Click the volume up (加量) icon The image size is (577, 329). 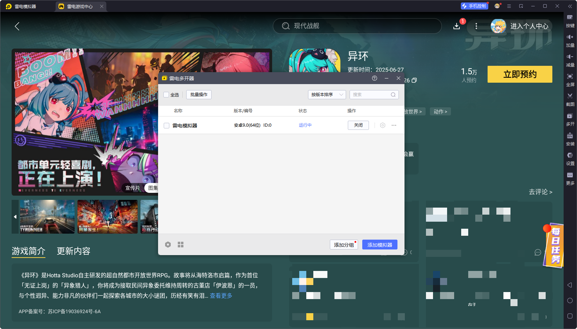coord(570,37)
